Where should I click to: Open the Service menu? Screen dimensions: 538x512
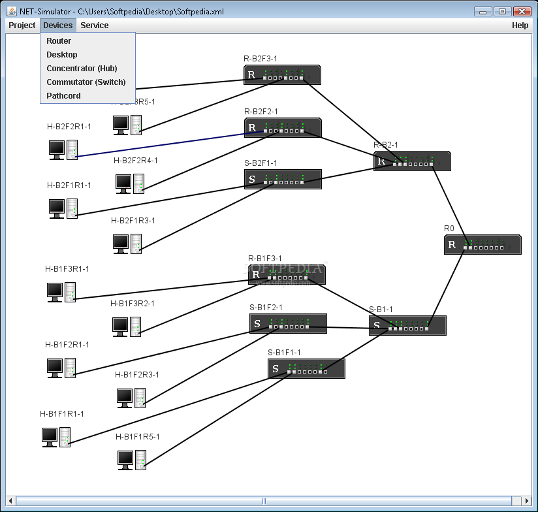[95, 25]
